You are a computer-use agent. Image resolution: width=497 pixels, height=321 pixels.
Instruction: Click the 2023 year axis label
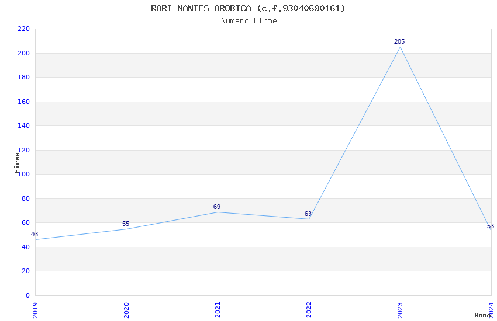coord(400,310)
